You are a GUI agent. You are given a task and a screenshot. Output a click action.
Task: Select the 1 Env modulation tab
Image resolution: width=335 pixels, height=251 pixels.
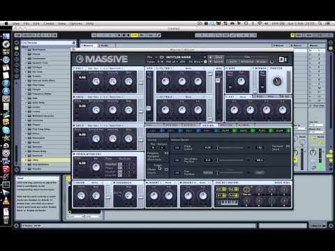click(155, 131)
